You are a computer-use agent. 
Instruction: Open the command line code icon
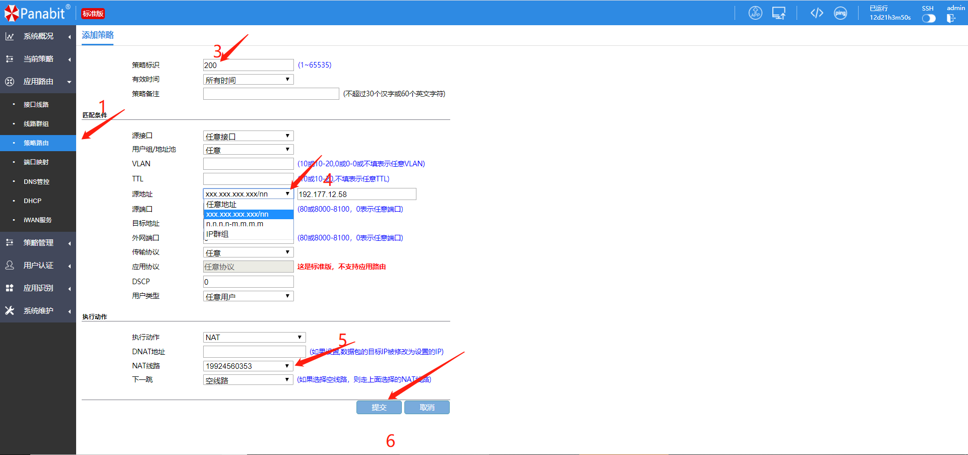pos(817,13)
